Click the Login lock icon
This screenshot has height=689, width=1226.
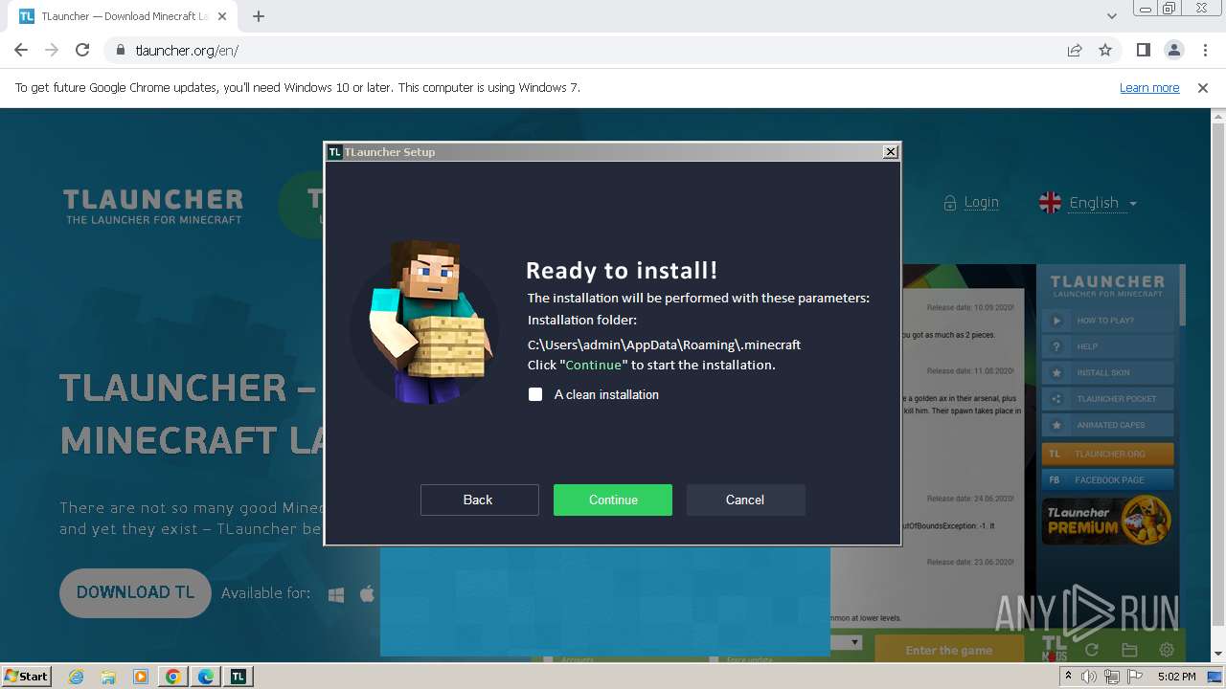point(950,203)
